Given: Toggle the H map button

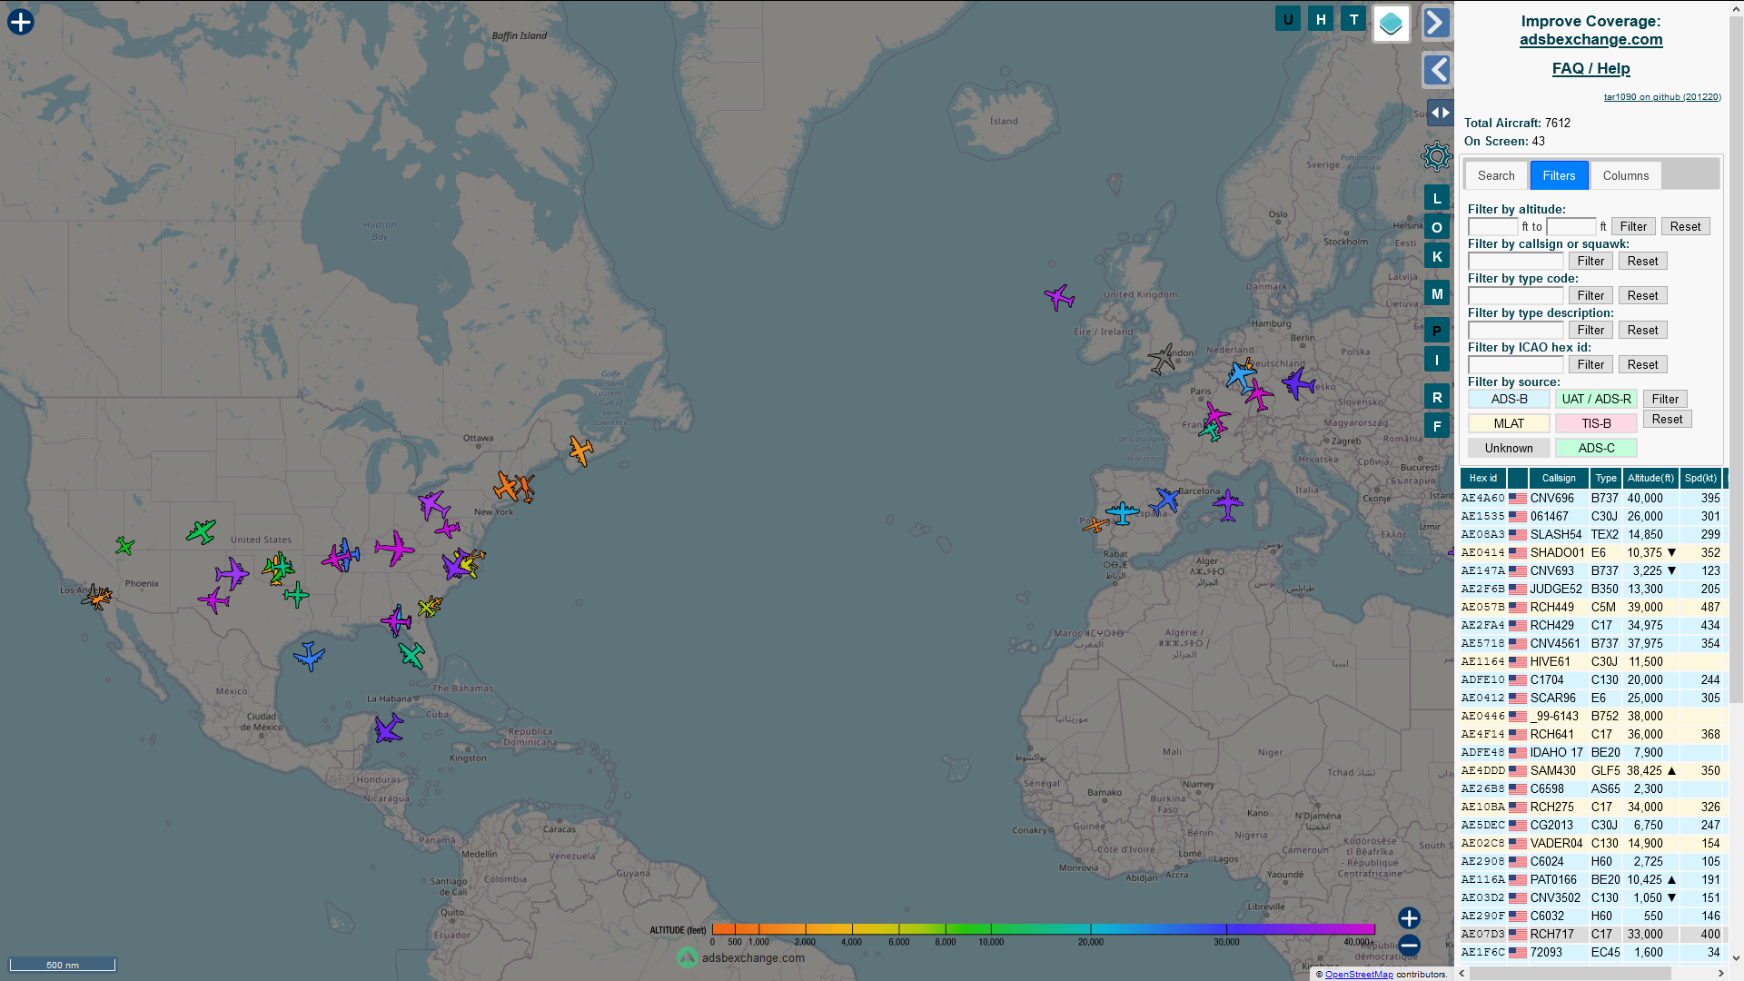Looking at the screenshot, I should 1321,19.
